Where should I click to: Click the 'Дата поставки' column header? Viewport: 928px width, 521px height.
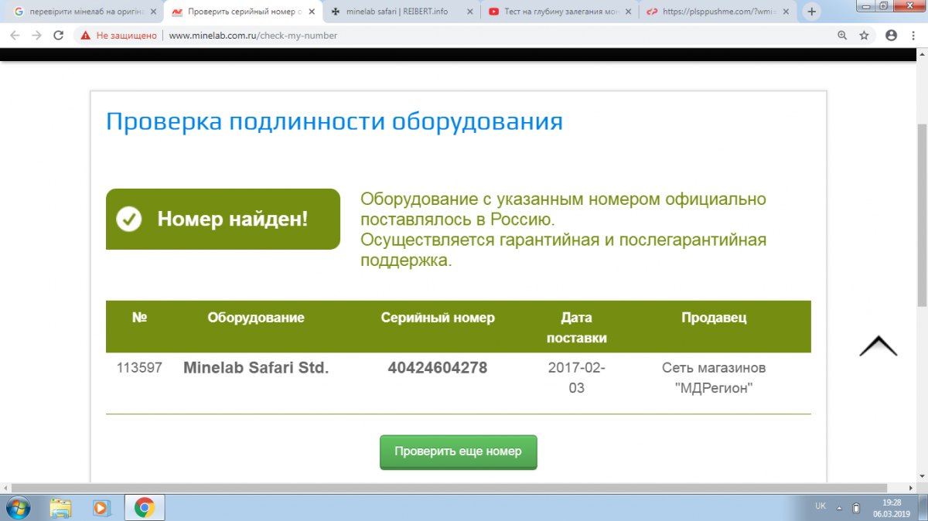coord(577,328)
